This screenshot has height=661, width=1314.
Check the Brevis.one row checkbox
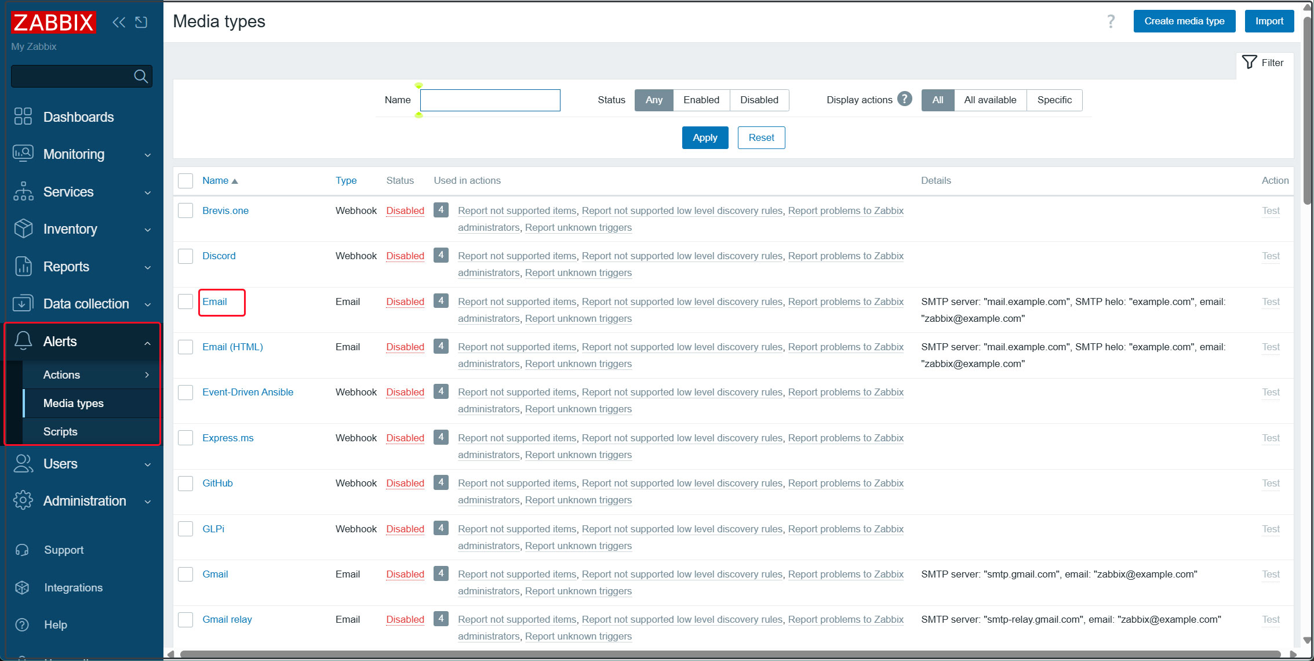(x=185, y=210)
